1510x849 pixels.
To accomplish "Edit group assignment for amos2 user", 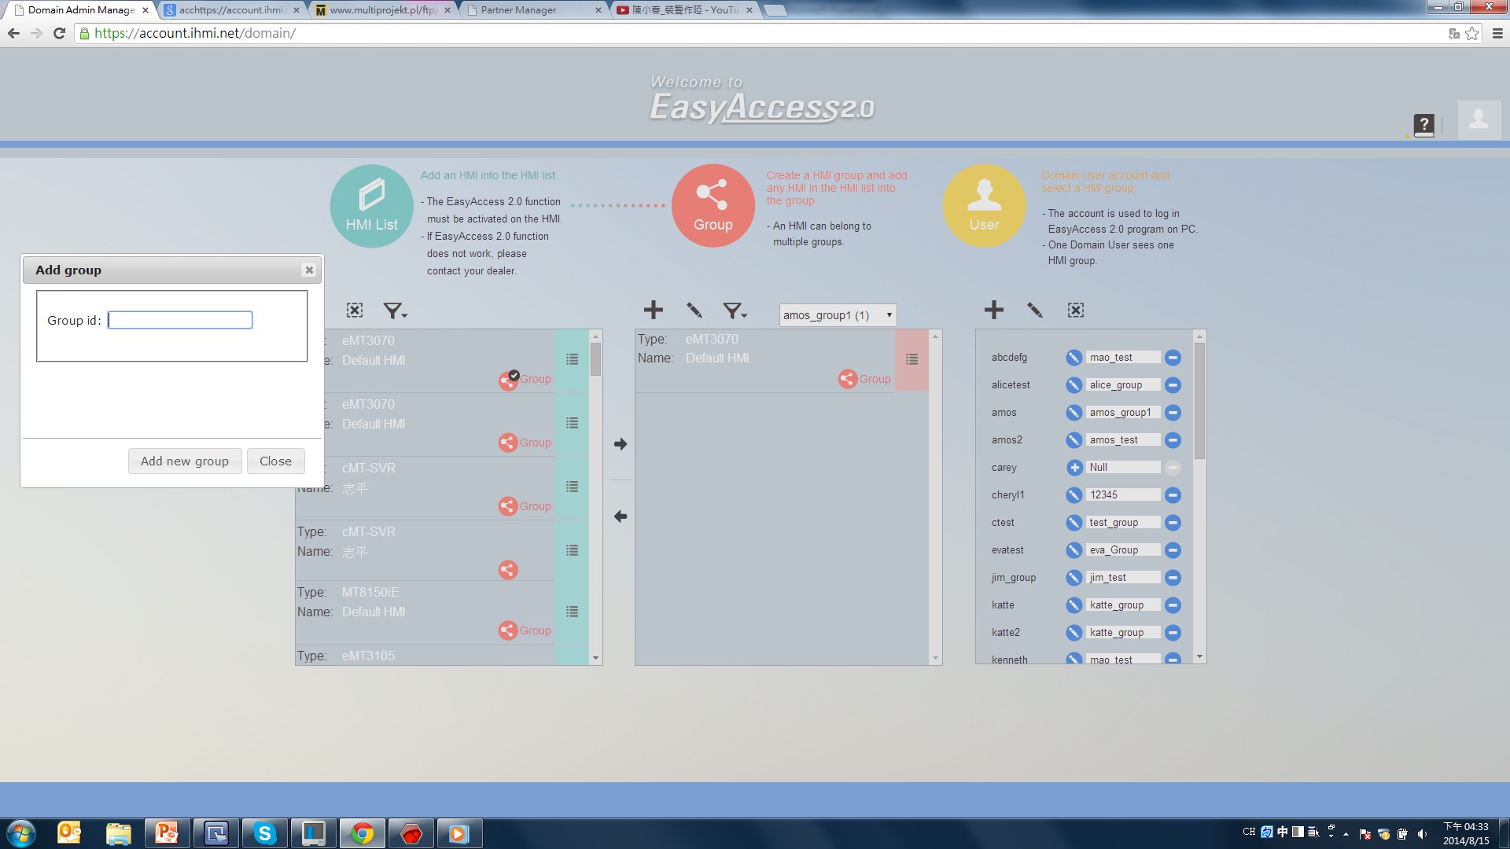I will click(x=1074, y=440).
